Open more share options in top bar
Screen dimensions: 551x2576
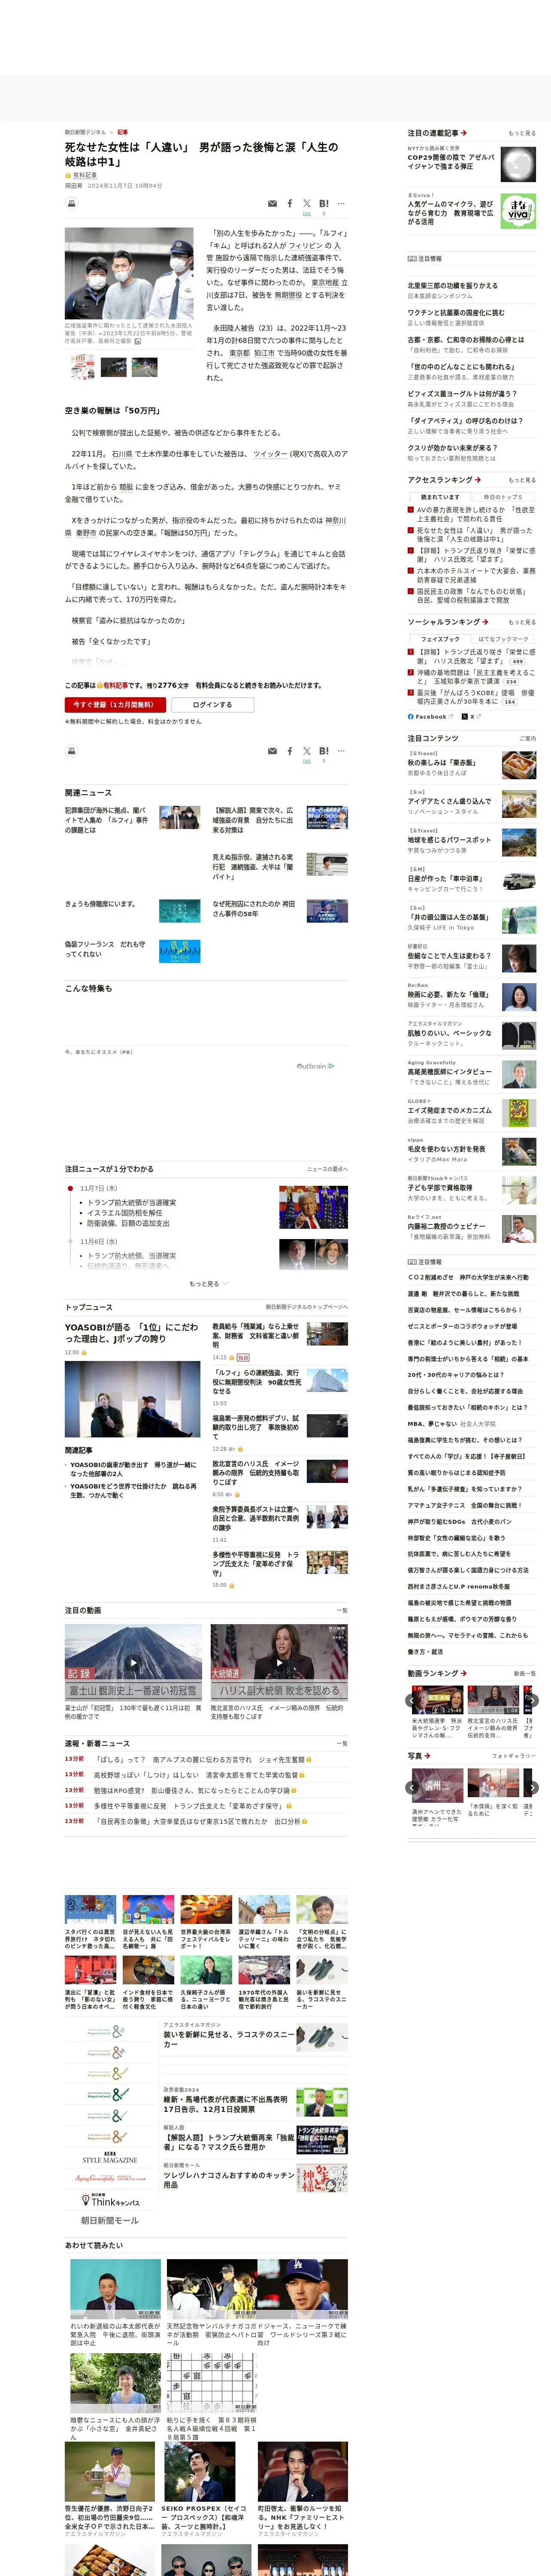(x=341, y=203)
